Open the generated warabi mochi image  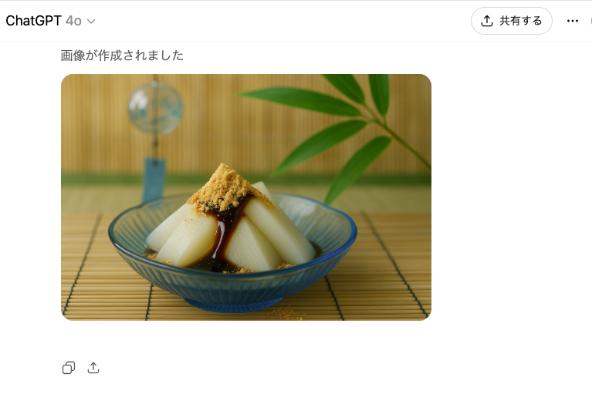(x=246, y=197)
